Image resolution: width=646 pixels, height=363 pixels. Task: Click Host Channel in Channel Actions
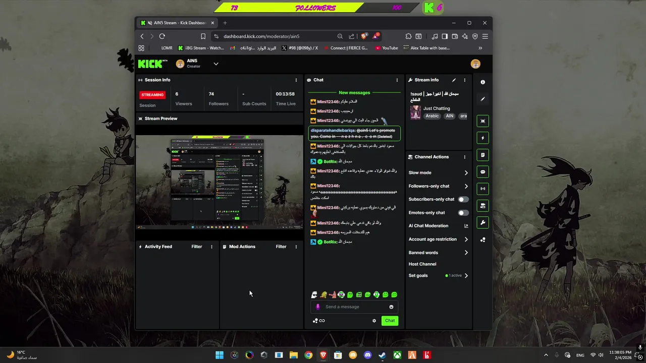(422, 264)
